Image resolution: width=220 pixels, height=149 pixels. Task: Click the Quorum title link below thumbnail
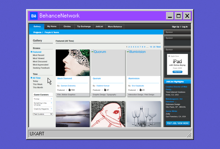(x=97, y=78)
